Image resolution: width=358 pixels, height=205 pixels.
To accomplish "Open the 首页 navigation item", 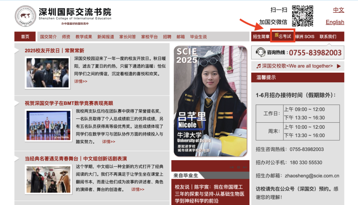I will tap(24, 36).
